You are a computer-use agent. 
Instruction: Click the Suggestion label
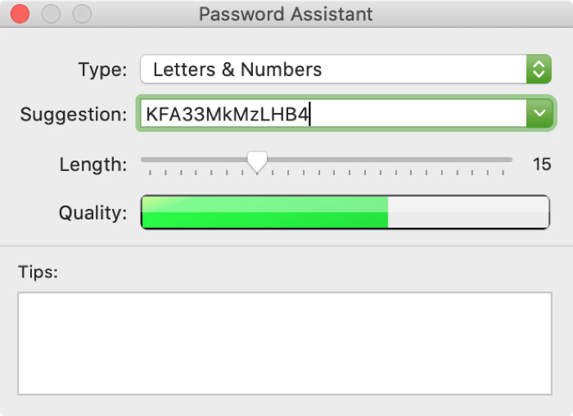(x=73, y=114)
